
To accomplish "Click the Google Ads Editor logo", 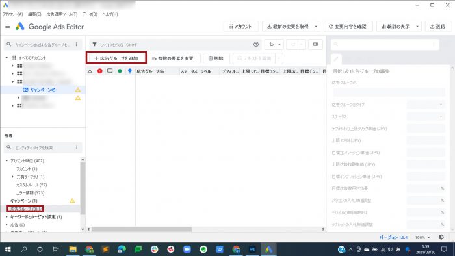I will pos(49,27).
